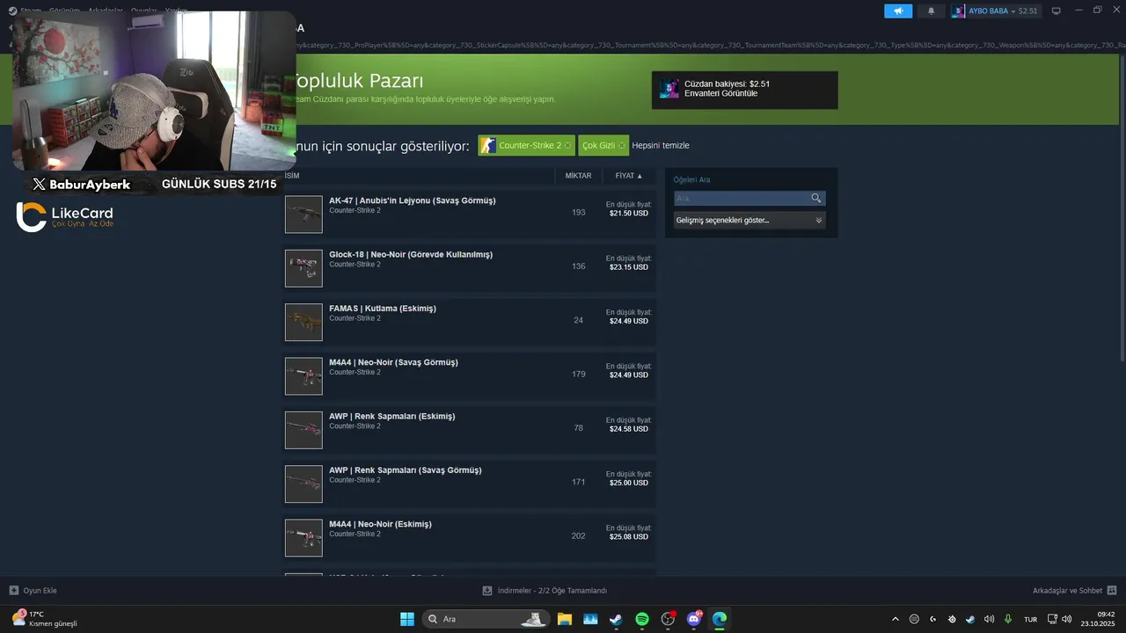Click quantity 193 in AK-47 row
Viewport: 1126px width, 633px height.
coord(578,212)
